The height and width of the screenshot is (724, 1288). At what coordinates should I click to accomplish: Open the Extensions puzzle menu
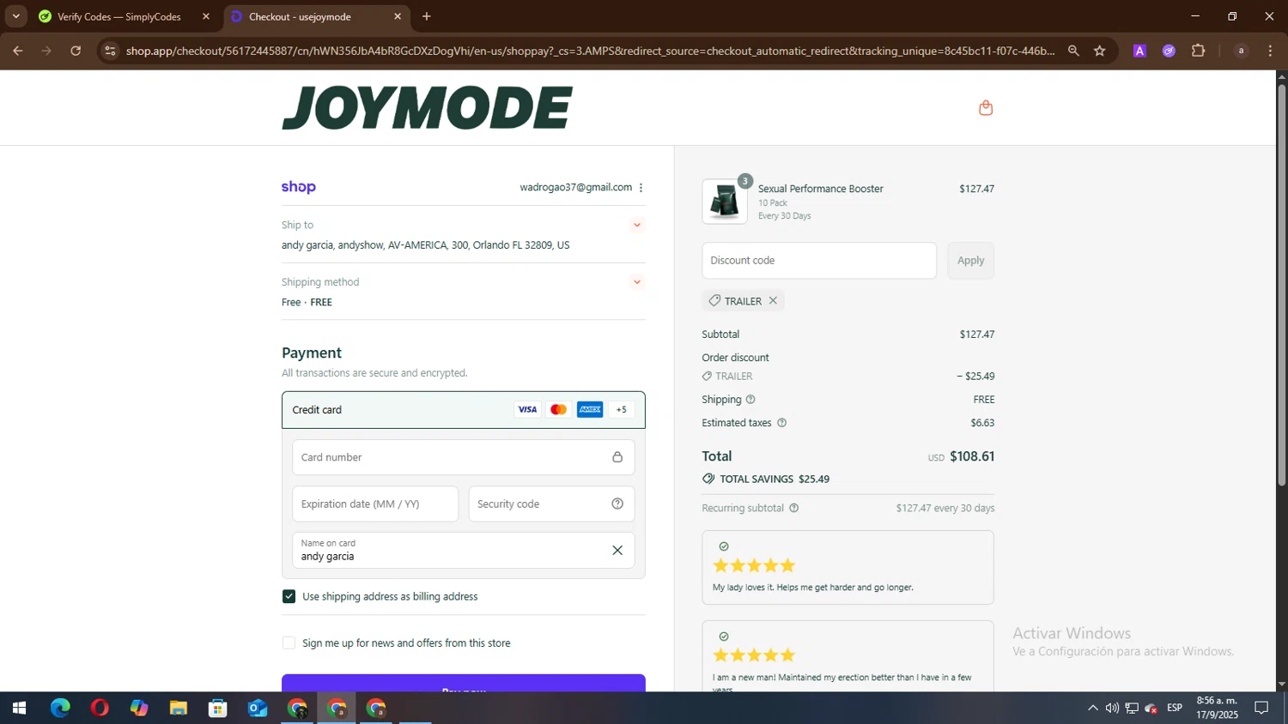[1199, 51]
